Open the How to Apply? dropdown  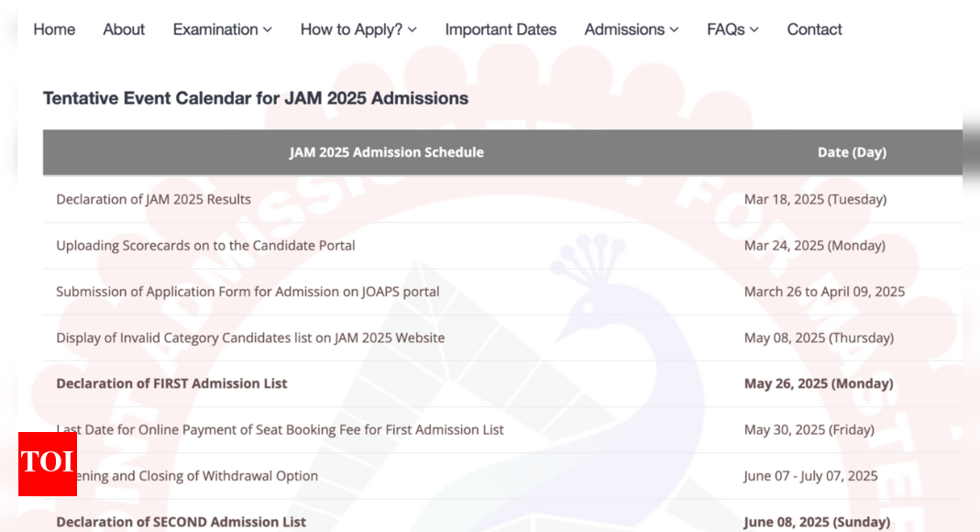352,29
